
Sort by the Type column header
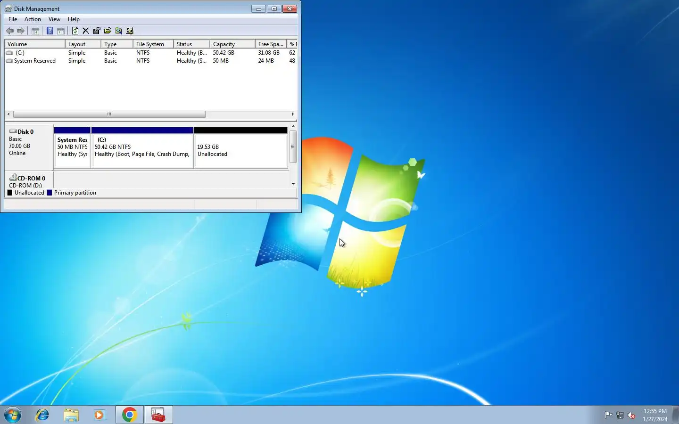click(117, 44)
